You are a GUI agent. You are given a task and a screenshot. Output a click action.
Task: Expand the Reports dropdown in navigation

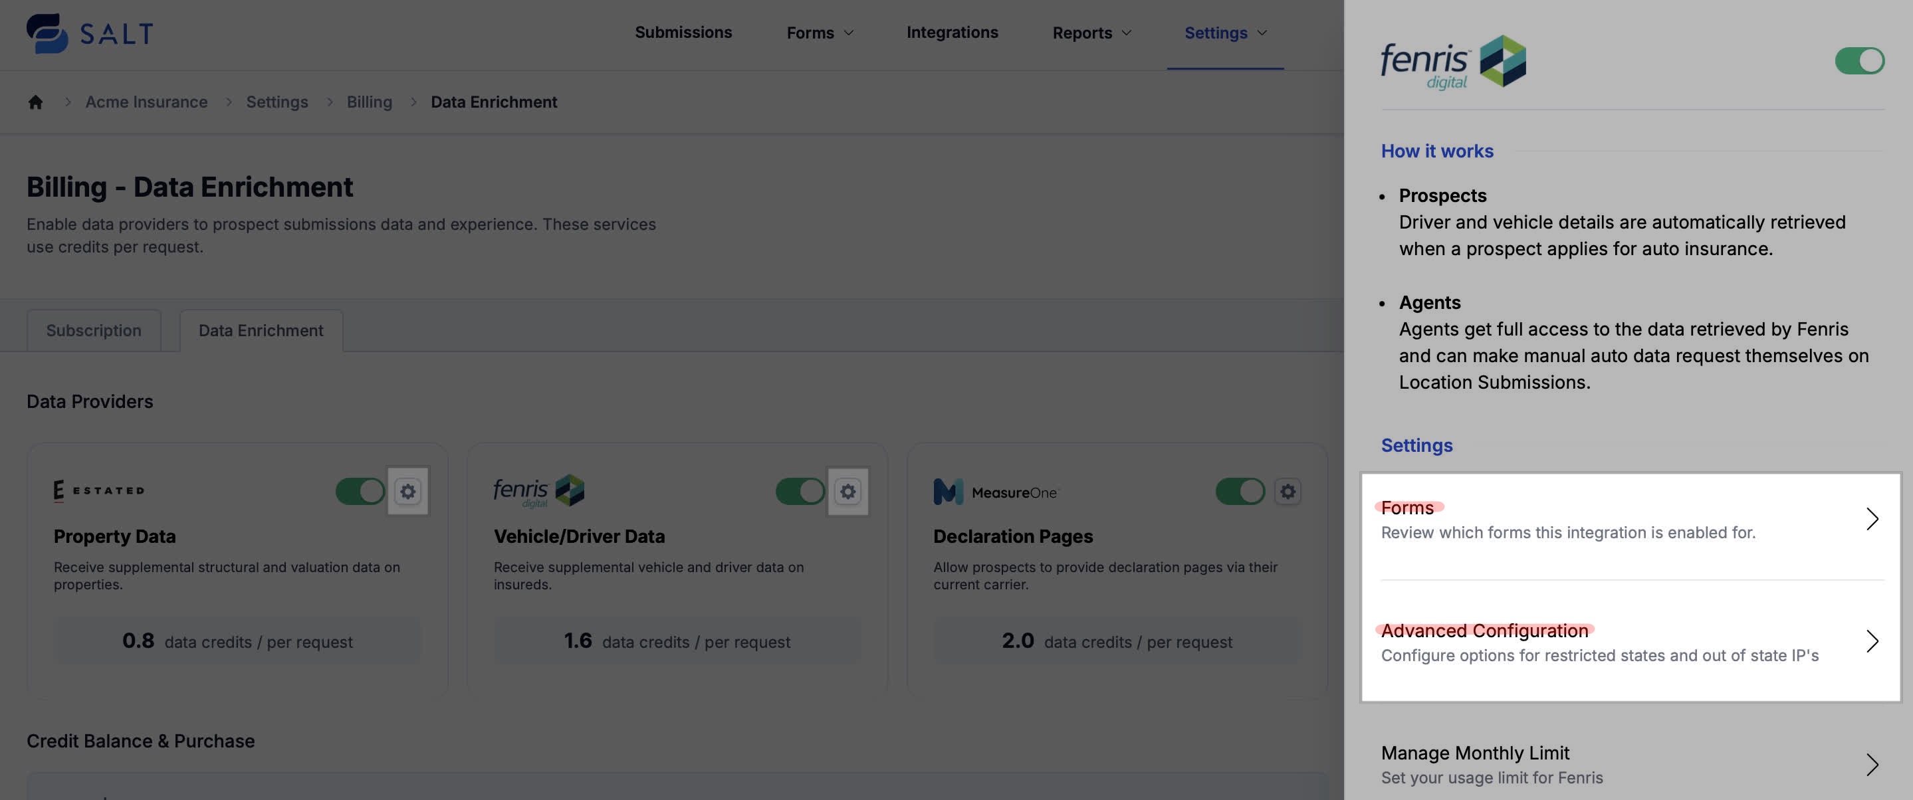1091,33
